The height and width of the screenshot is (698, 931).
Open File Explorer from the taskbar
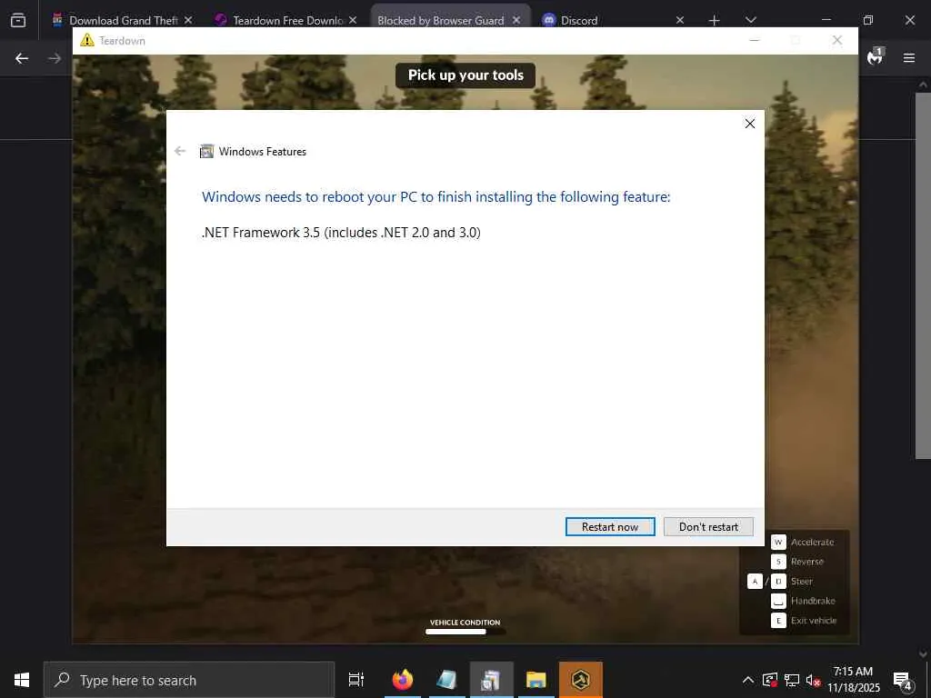pos(536,680)
